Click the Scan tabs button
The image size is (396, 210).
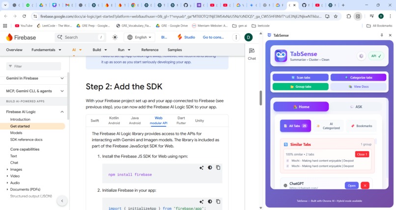301,78
